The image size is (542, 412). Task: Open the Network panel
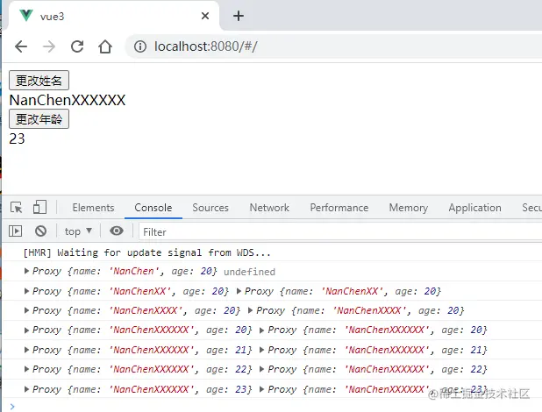[x=269, y=208]
